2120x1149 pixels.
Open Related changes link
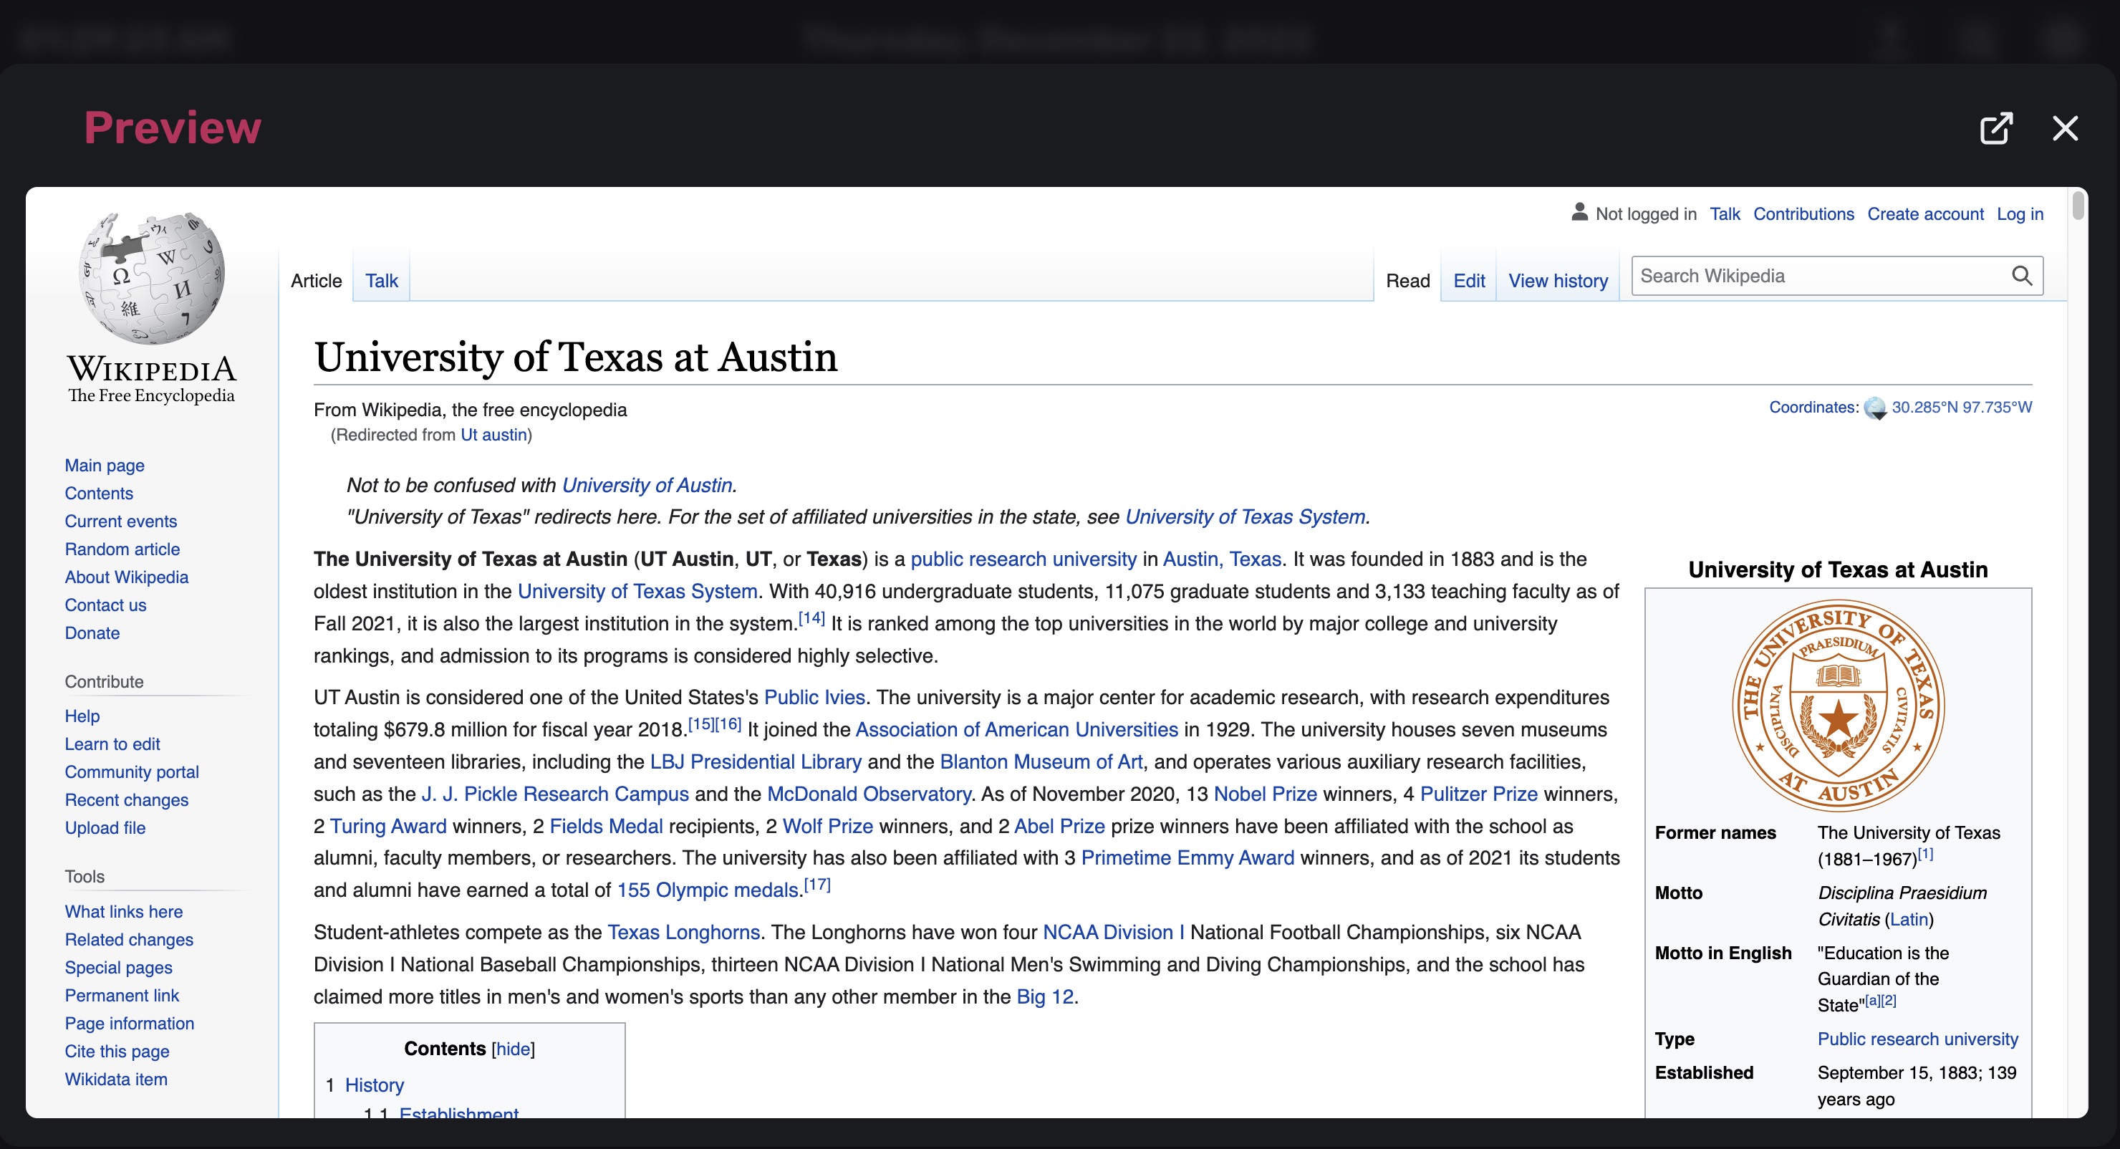(x=129, y=940)
